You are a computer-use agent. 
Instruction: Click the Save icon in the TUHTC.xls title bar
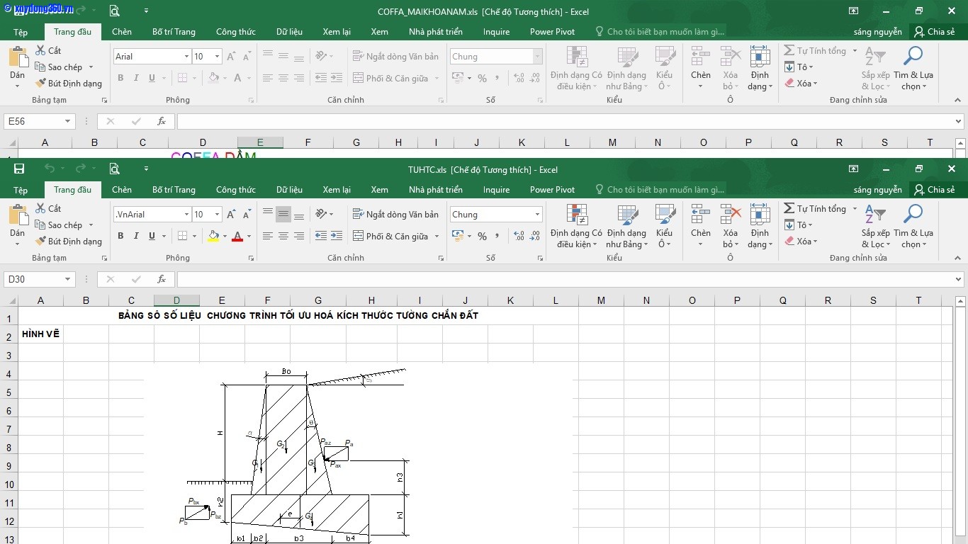pyautogui.click(x=19, y=169)
